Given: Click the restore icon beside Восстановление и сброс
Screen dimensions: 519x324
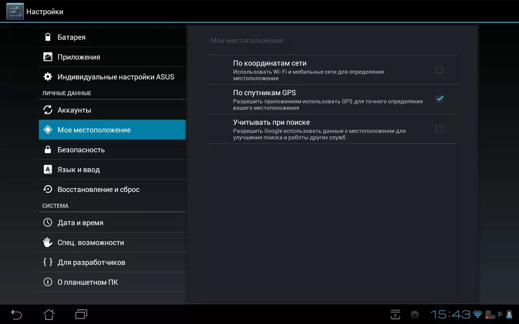Looking at the screenshot, I should click(x=48, y=190).
